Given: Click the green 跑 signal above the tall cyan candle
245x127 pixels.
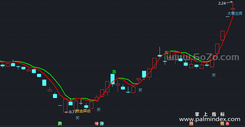Looking at the screenshot, I should click(x=114, y=72).
